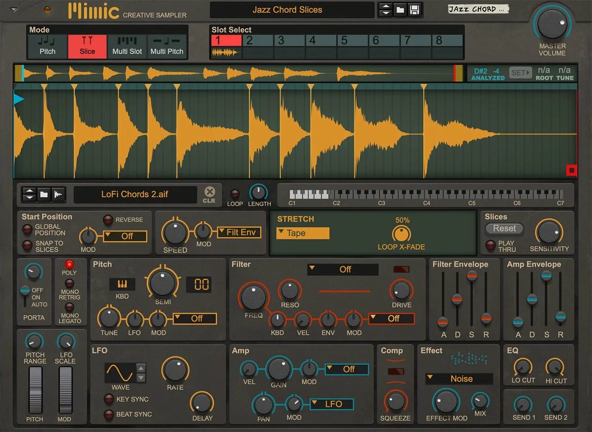Open the Filt Env speed mod dropdown
592x432 pixels.
tap(239, 232)
